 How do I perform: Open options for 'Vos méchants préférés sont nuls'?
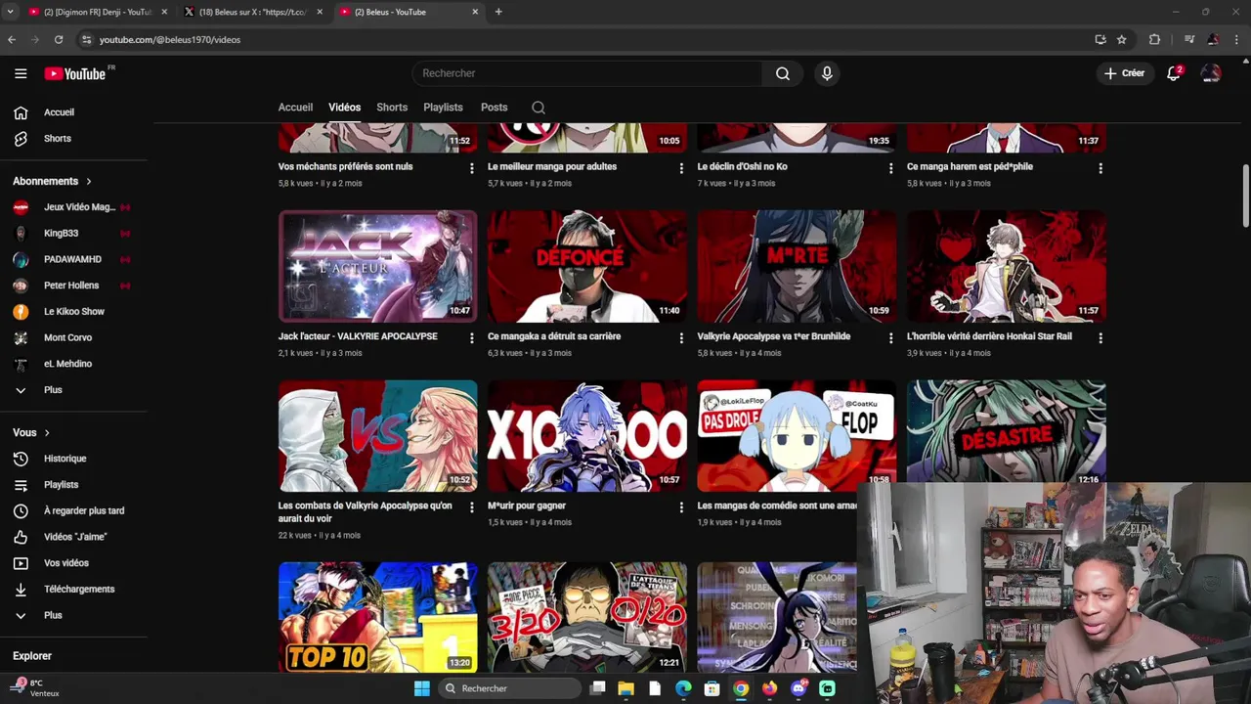coord(472,168)
